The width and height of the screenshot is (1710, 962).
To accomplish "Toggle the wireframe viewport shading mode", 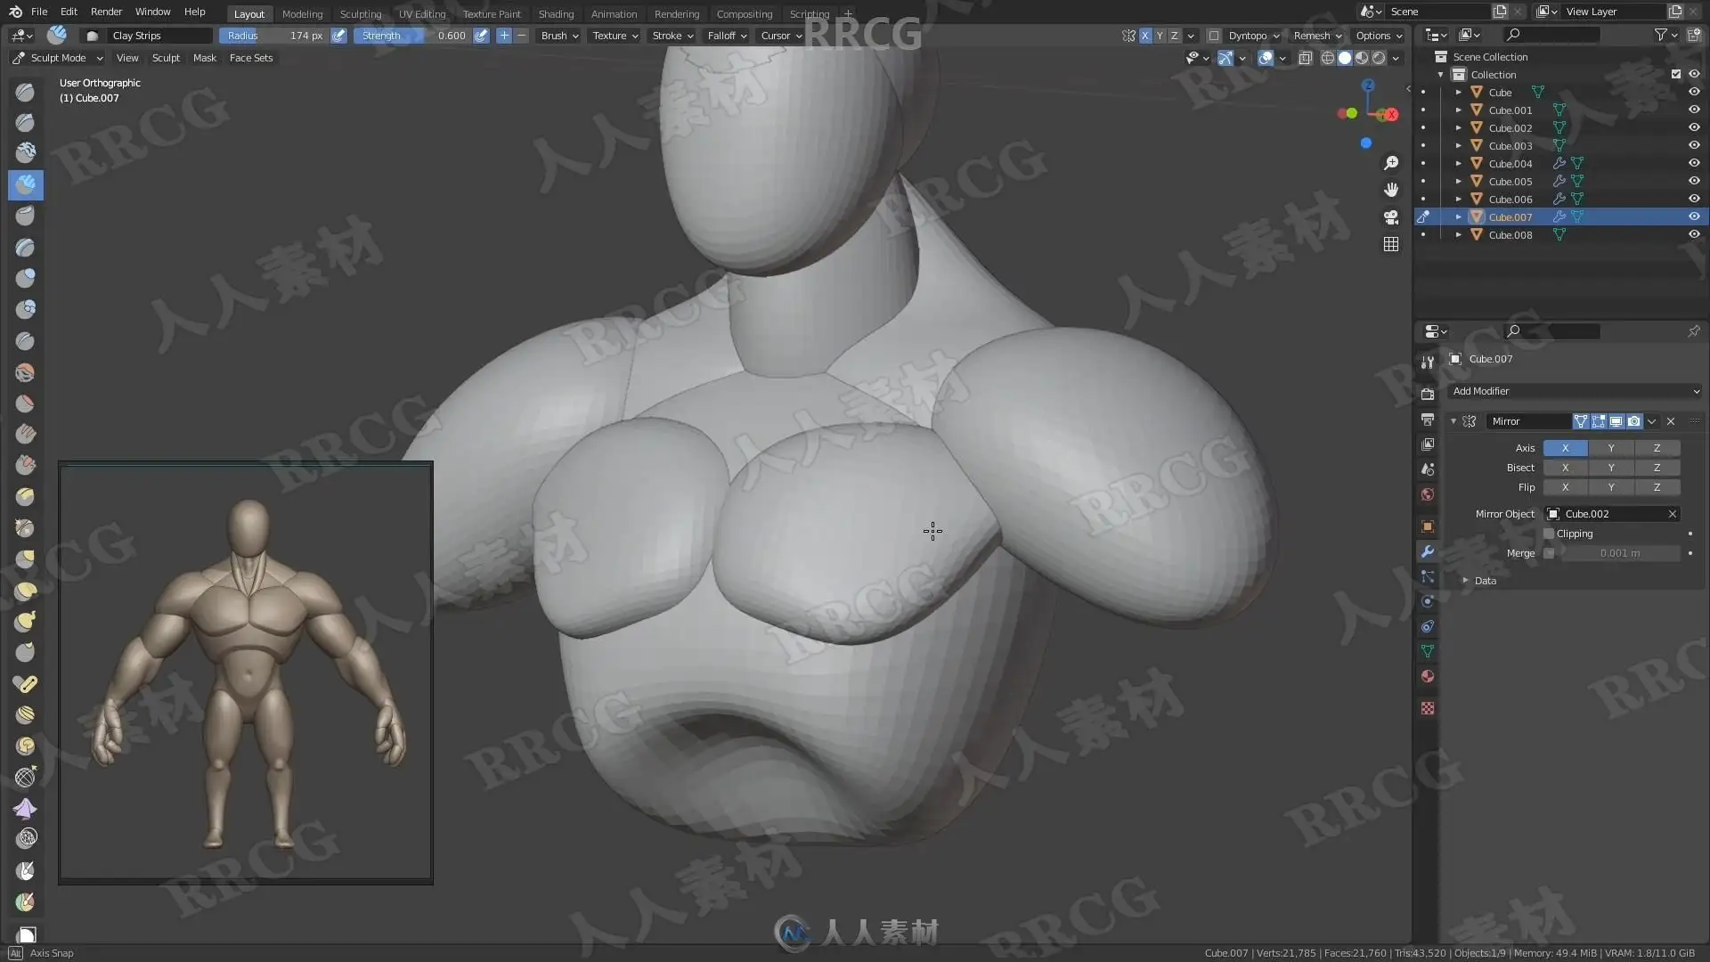I will click(x=1328, y=58).
